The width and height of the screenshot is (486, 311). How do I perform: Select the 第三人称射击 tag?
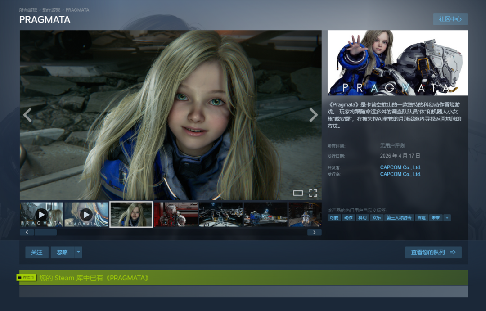pyautogui.click(x=399, y=218)
